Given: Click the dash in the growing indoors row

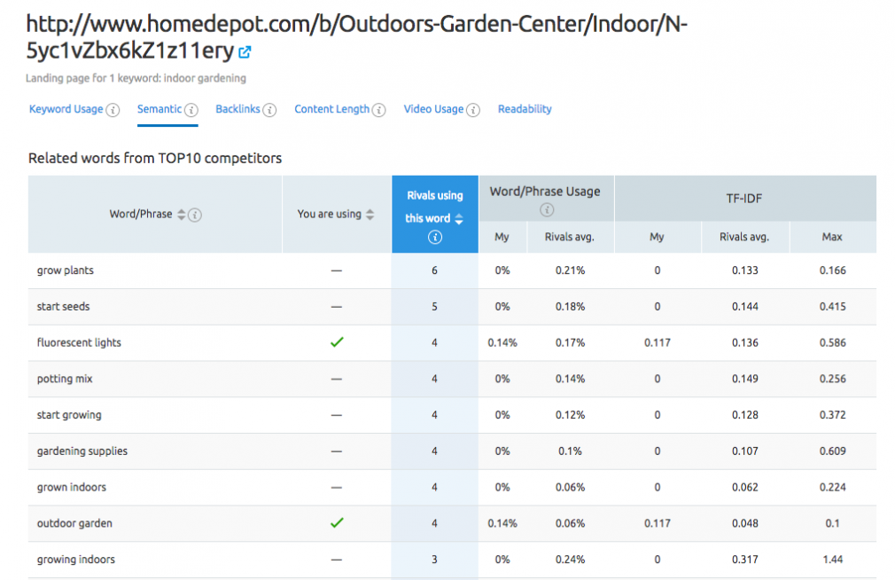Looking at the screenshot, I should [x=337, y=560].
